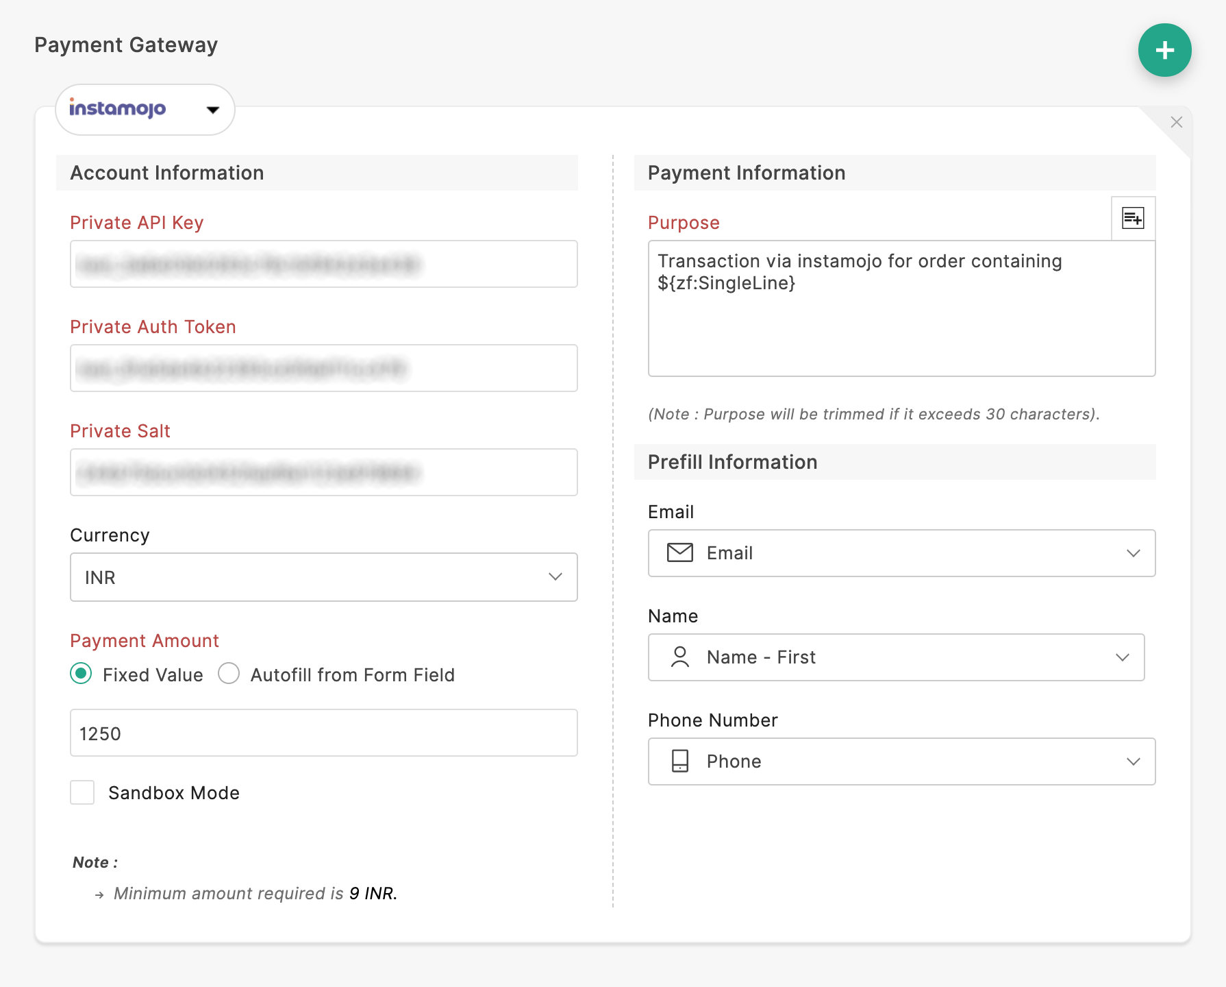
Task: Click the phone device icon in Phone dropdown
Action: (x=680, y=761)
